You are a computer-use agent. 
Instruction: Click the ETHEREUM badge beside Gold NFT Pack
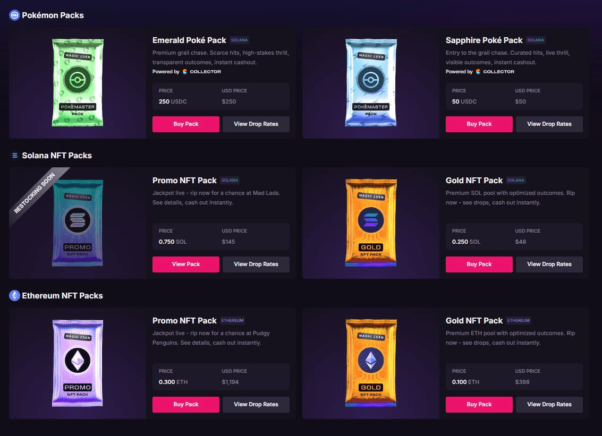tap(518, 320)
